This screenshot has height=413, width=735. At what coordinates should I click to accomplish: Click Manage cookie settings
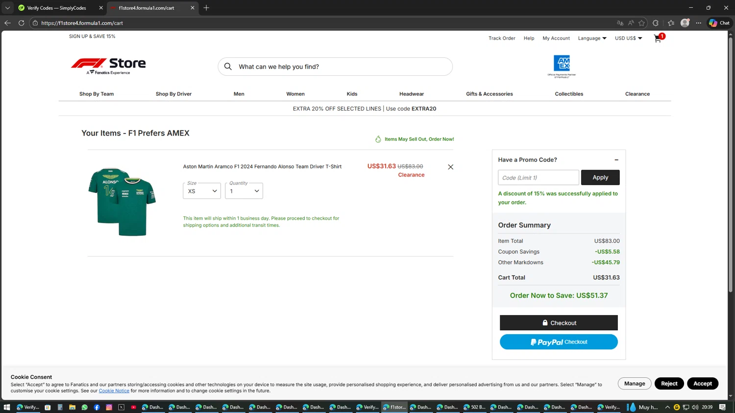click(635, 384)
